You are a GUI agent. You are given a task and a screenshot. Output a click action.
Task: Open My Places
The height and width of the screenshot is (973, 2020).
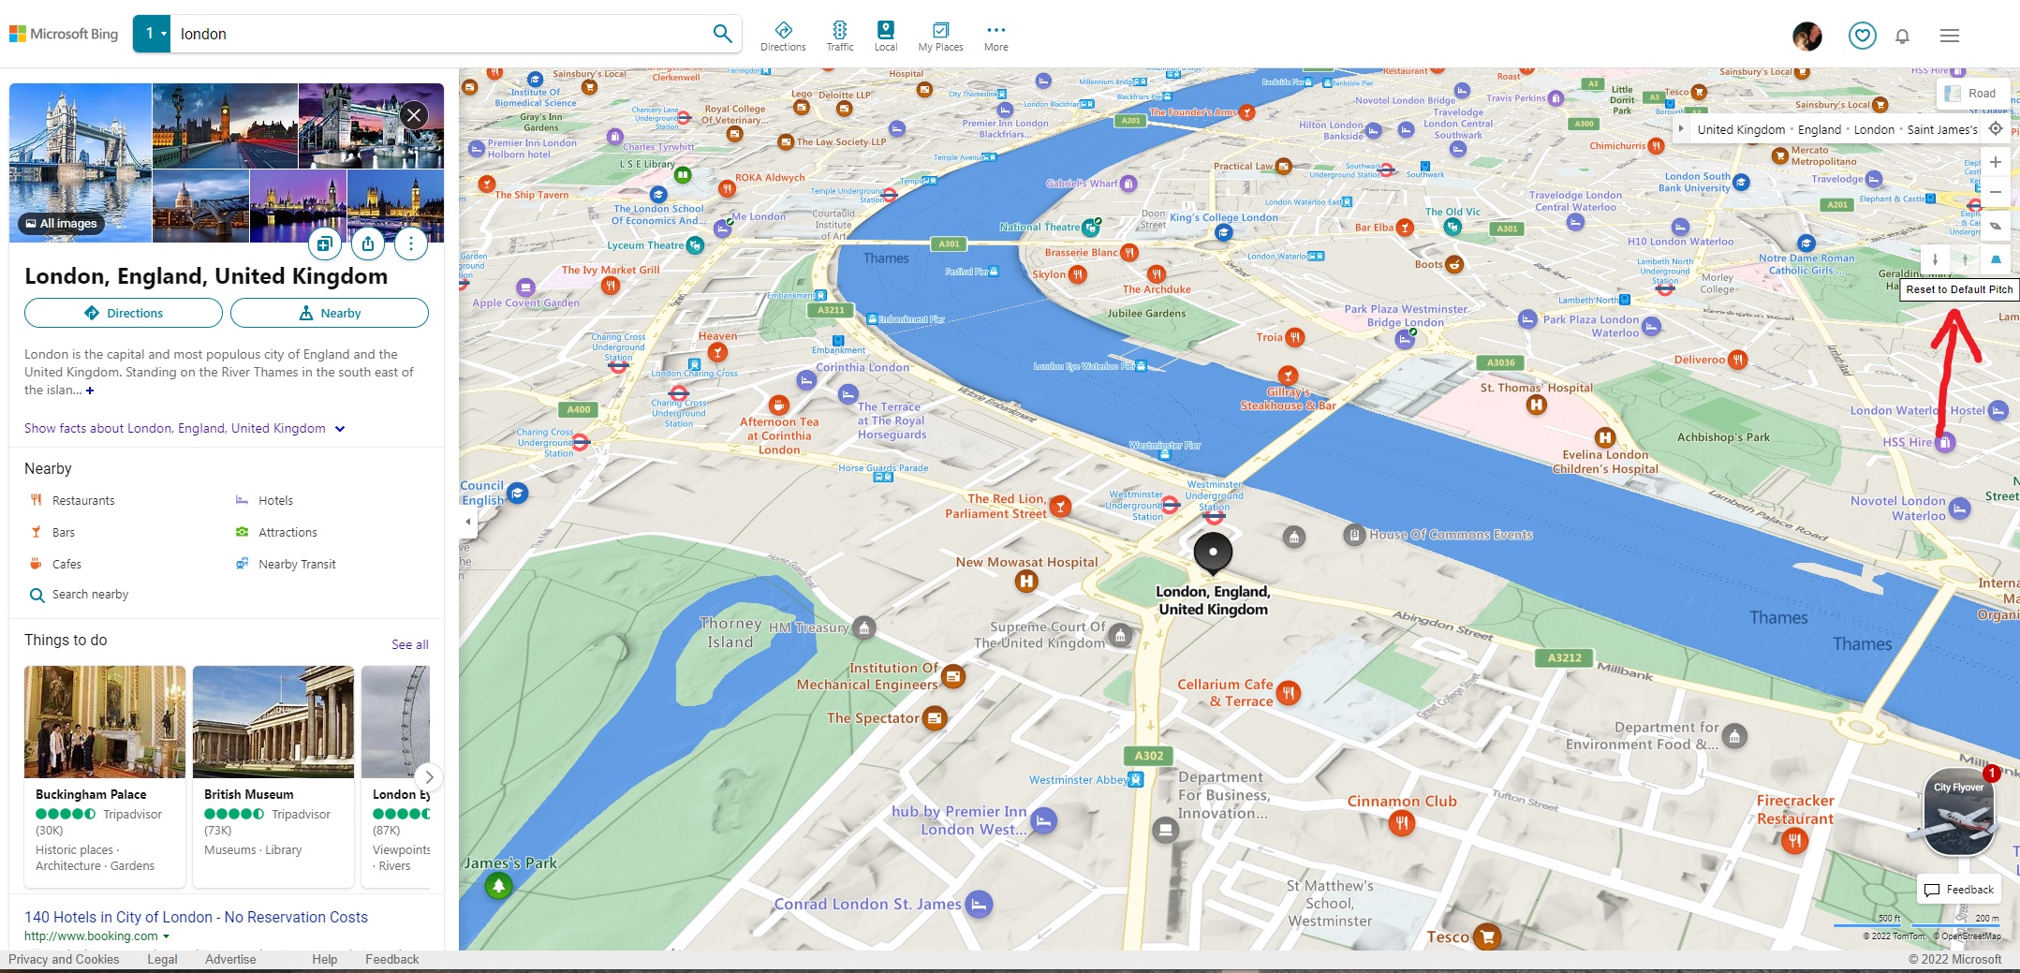(940, 36)
